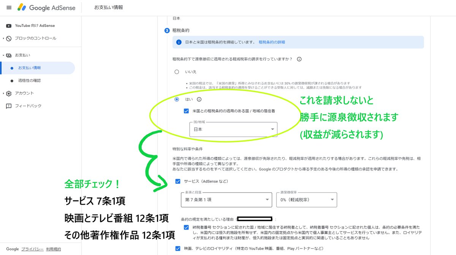
Task: Click the YouTube icon in sidebar
Action: tap(9, 26)
